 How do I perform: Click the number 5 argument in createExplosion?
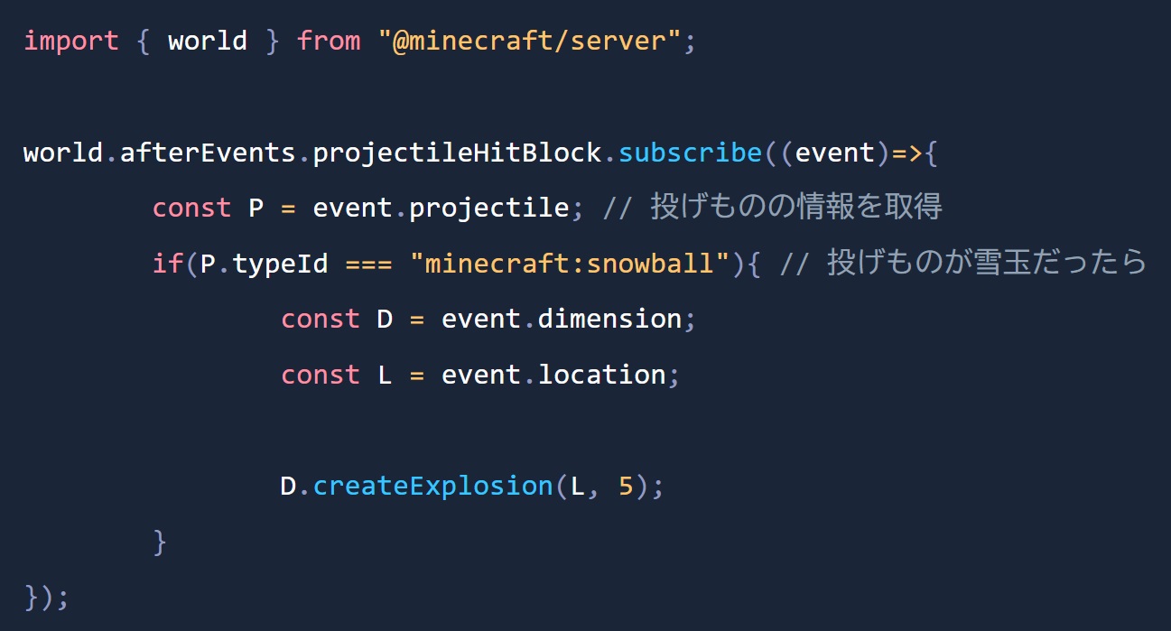click(x=627, y=486)
